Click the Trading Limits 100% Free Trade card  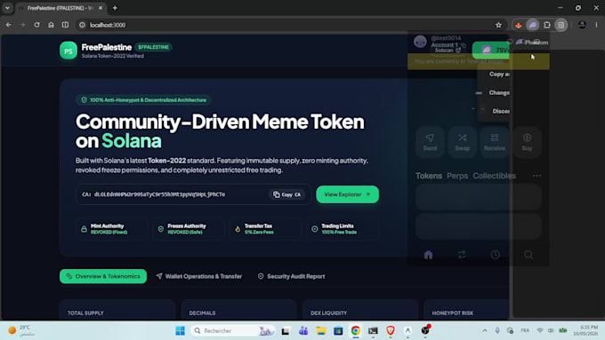tap(343, 229)
